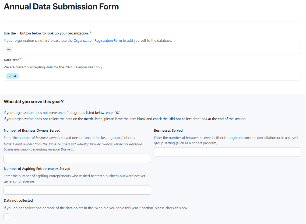
Task: Click the required asterisk beside organization lookup label
Action: click(90, 33)
